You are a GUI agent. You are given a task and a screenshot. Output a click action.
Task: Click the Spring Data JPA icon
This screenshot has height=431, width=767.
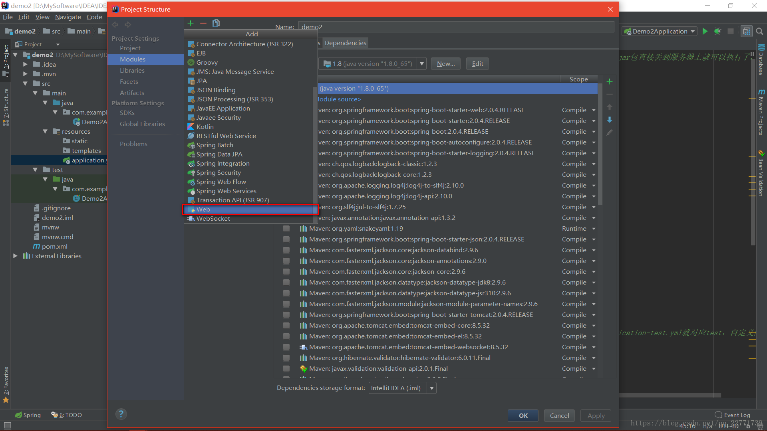(191, 154)
